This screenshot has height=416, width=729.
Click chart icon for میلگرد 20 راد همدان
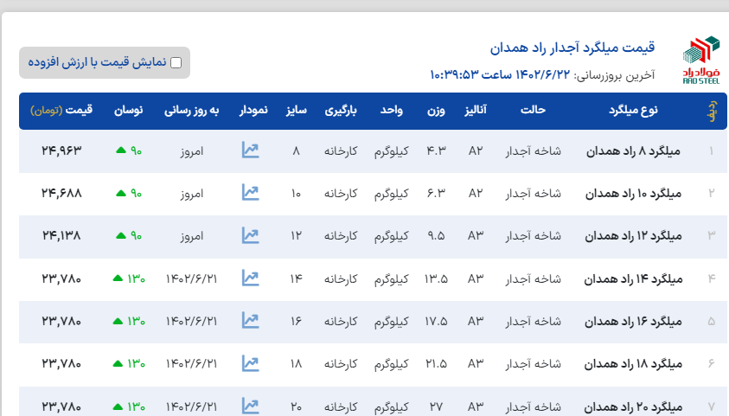point(250,405)
